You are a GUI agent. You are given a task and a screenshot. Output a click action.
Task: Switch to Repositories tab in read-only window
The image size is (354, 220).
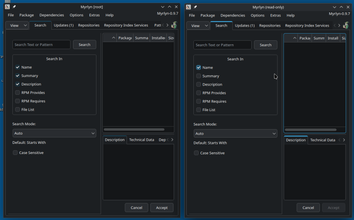pos(269,26)
